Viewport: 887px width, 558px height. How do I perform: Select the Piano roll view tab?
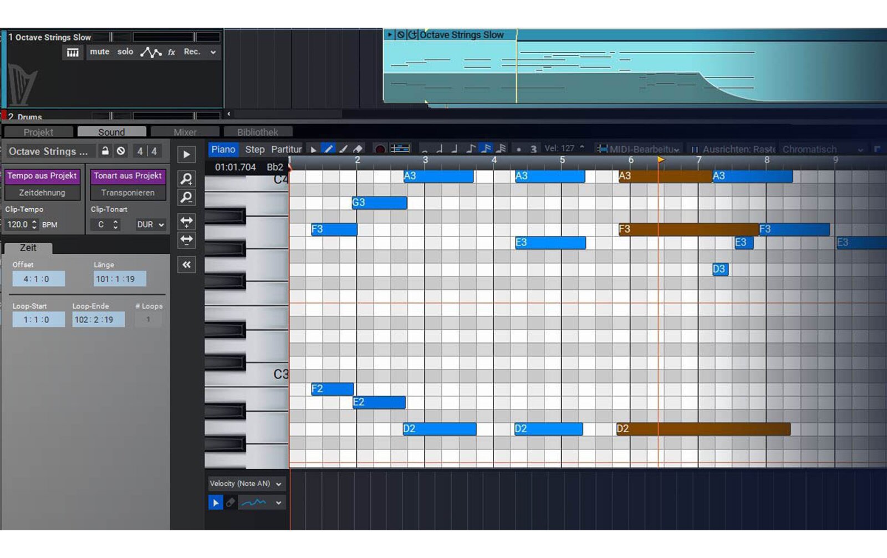(223, 149)
